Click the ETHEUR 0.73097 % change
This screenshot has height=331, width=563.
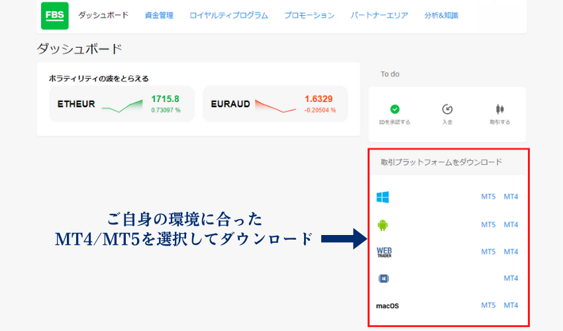(166, 110)
